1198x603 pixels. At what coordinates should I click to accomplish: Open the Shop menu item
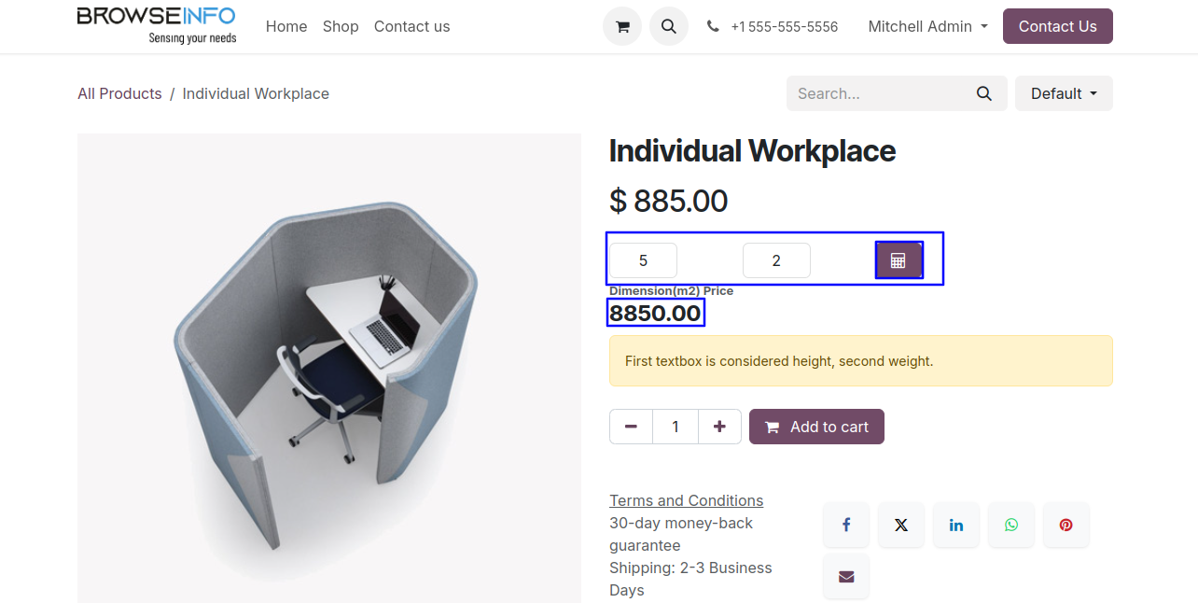click(x=341, y=26)
